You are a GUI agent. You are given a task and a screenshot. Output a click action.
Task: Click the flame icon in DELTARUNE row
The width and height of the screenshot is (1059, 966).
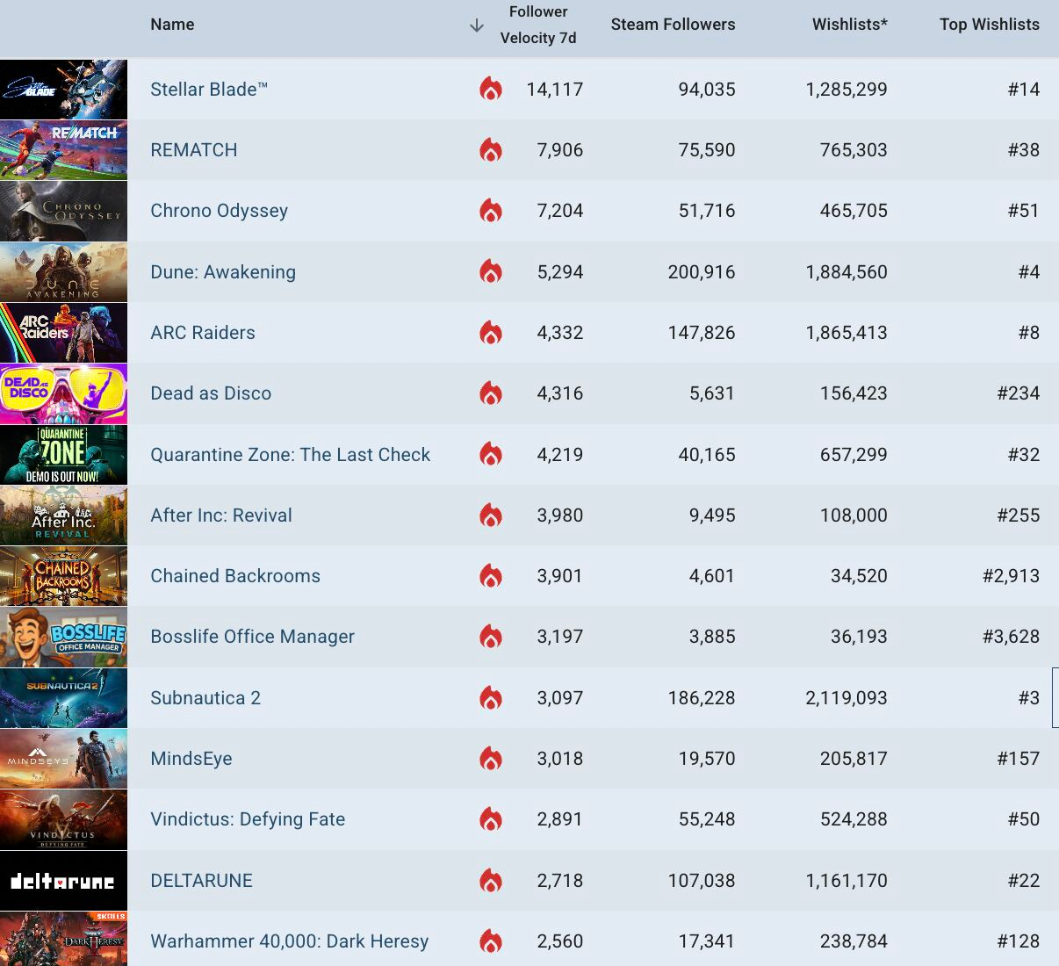pyautogui.click(x=491, y=881)
